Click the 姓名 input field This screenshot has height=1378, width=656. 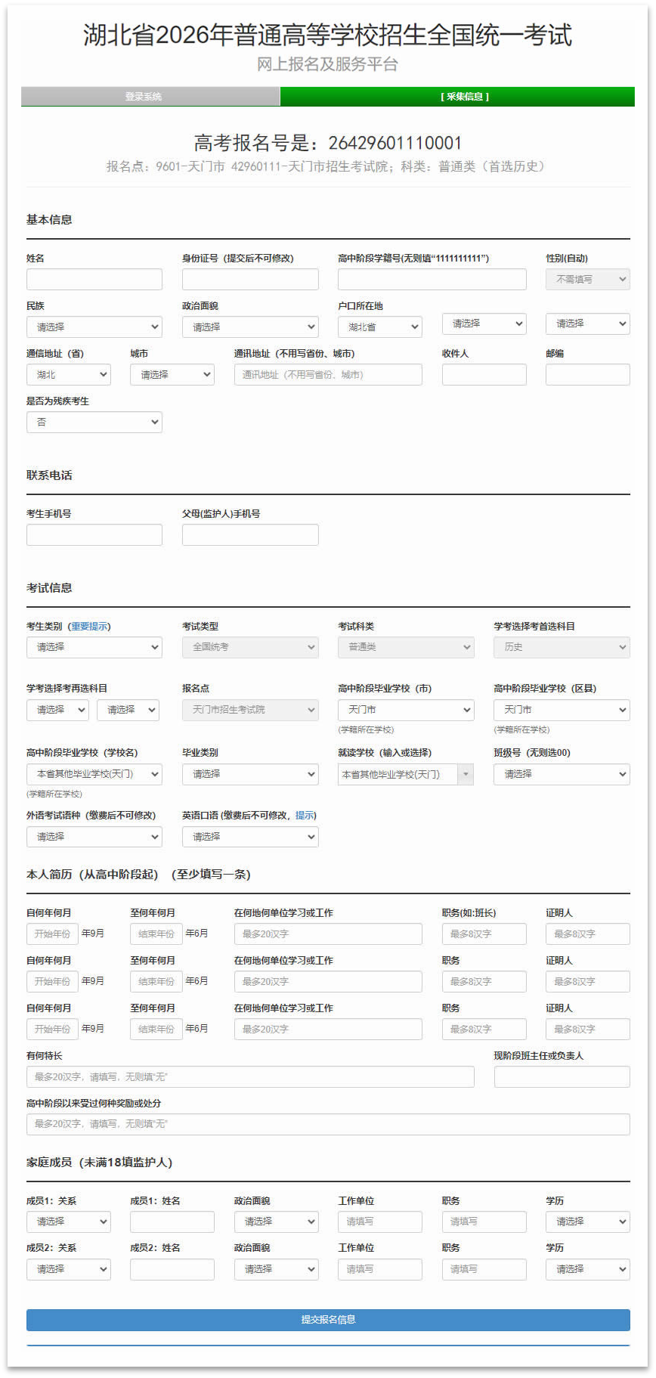(x=94, y=280)
